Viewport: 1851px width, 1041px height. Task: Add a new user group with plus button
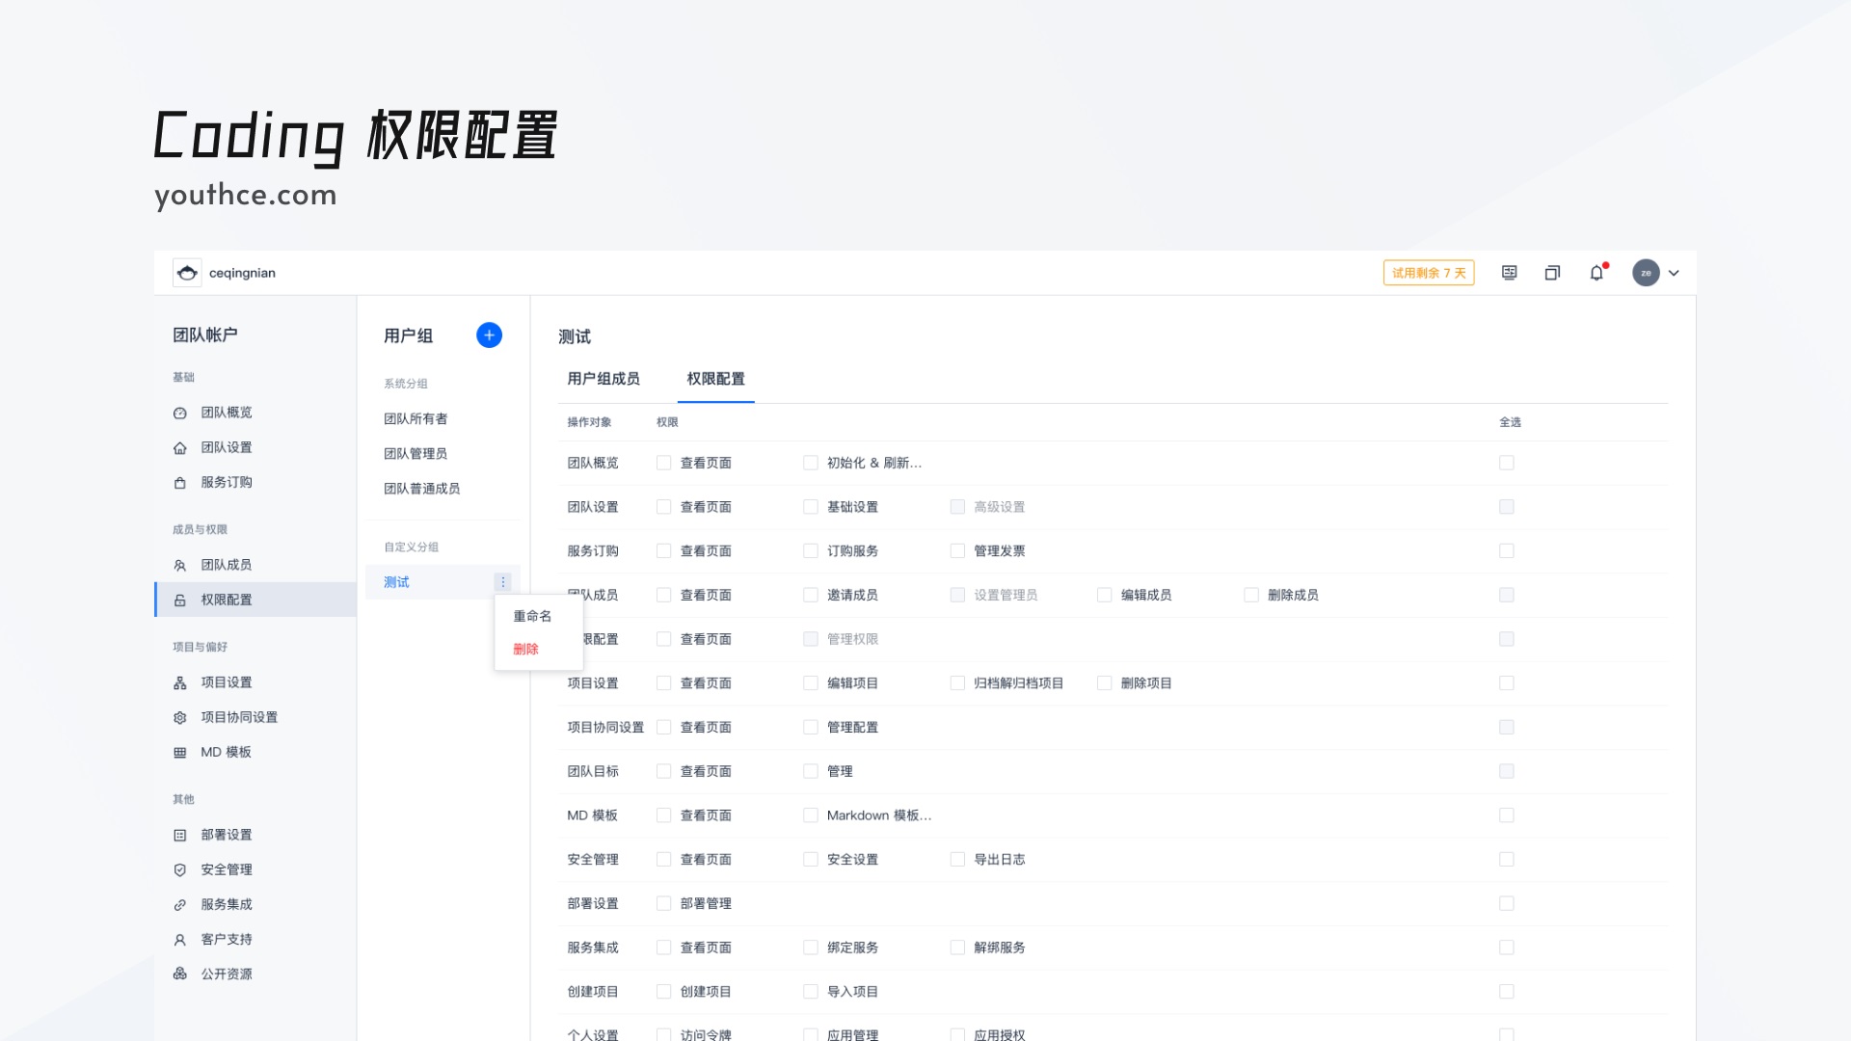(490, 335)
